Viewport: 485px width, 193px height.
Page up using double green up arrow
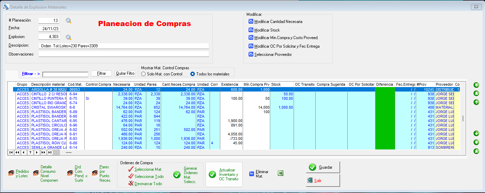pyautogui.click(x=476, y=93)
